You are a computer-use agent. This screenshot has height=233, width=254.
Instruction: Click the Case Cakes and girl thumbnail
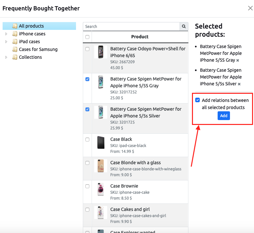click(x=101, y=213)
